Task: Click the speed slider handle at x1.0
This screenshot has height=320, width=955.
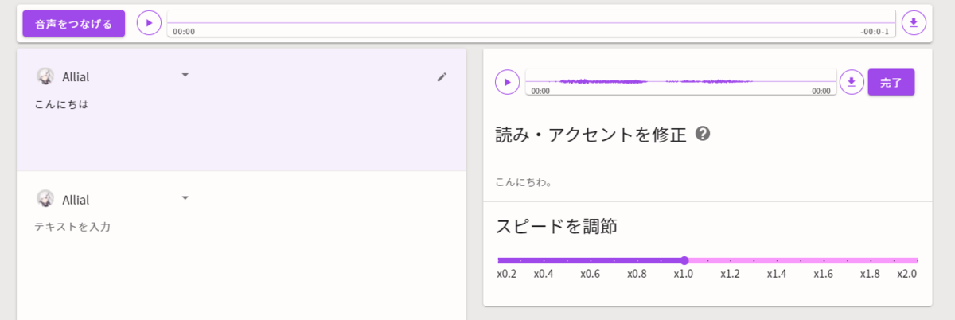Action: tap(684, 260)
